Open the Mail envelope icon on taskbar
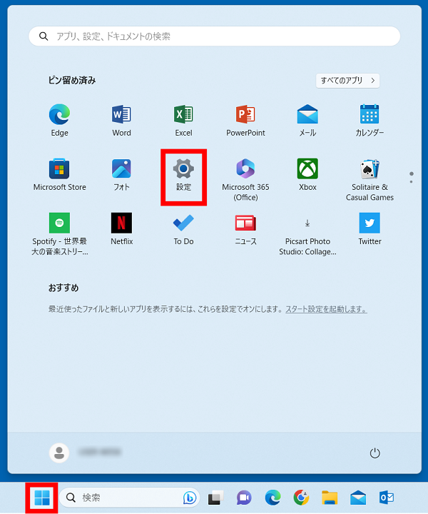428x514 pixels. coord(358,498)
